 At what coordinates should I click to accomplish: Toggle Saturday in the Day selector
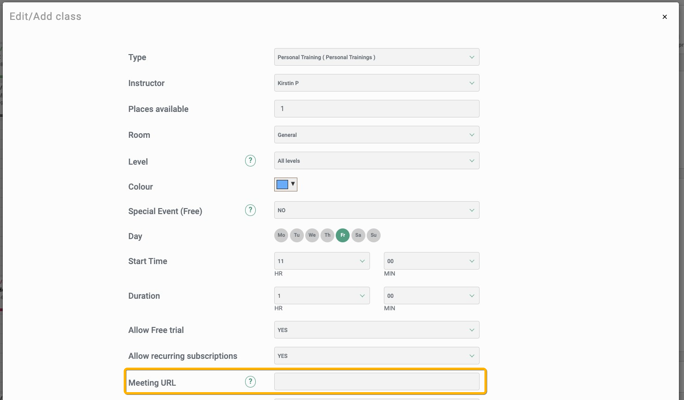coord(358,235)
